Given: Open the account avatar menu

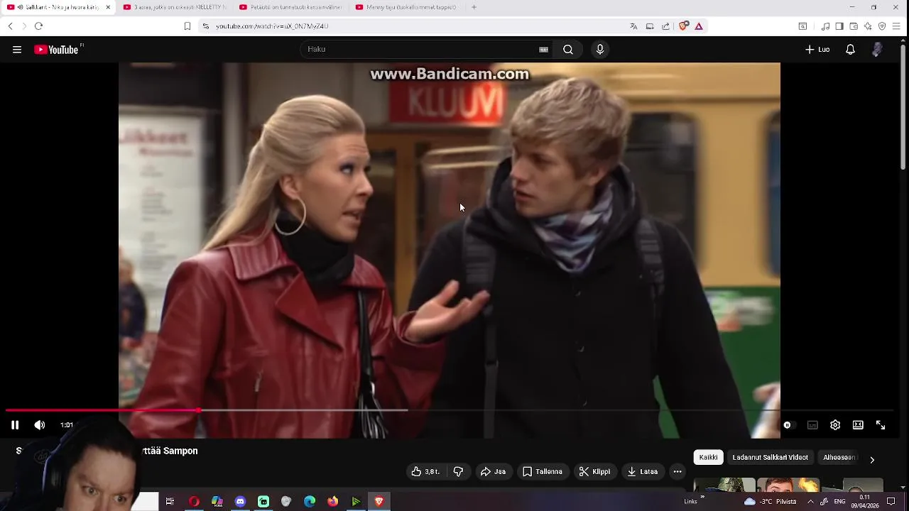Looking at the screenshot, I should (x=878, y=50).
